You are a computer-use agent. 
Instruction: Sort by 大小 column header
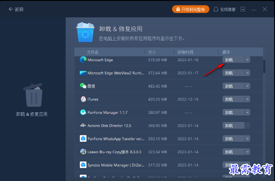coord(152,52)
